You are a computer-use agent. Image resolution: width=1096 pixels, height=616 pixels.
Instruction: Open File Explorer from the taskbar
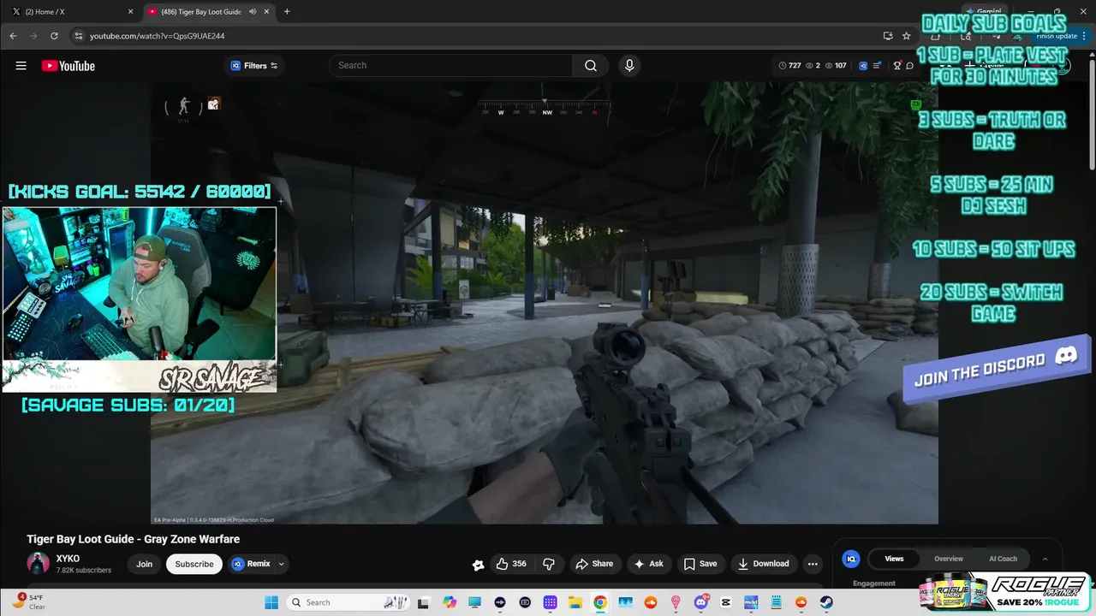pos(575,602)
